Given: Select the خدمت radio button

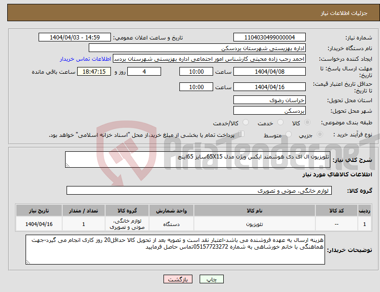Looking at the screenshot, I should [x=280, y=122].
